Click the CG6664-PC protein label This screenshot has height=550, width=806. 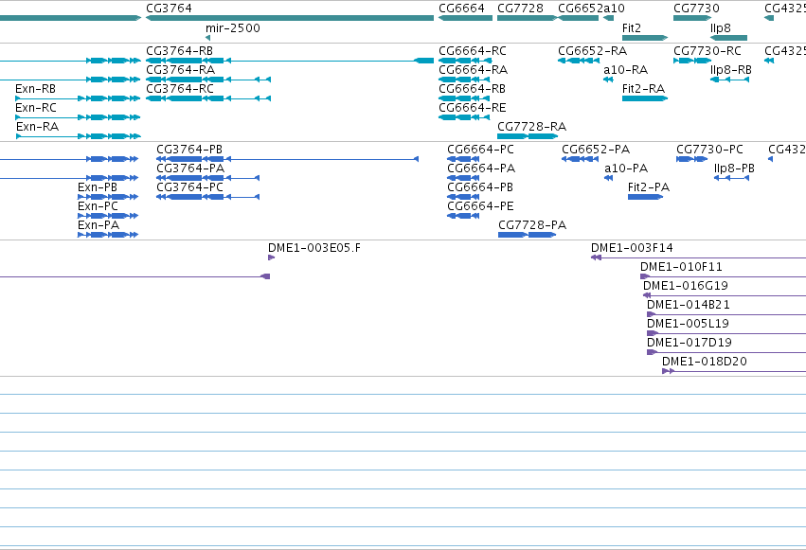tap(480, 150)
